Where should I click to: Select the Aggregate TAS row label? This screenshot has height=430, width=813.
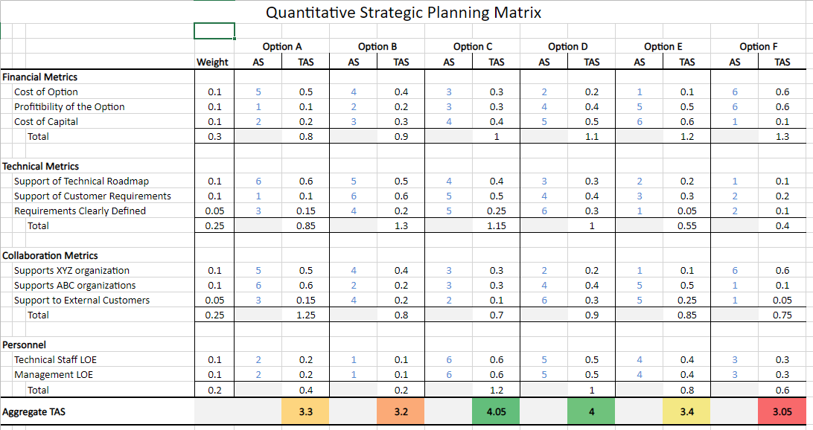click(x=34, y=411)
